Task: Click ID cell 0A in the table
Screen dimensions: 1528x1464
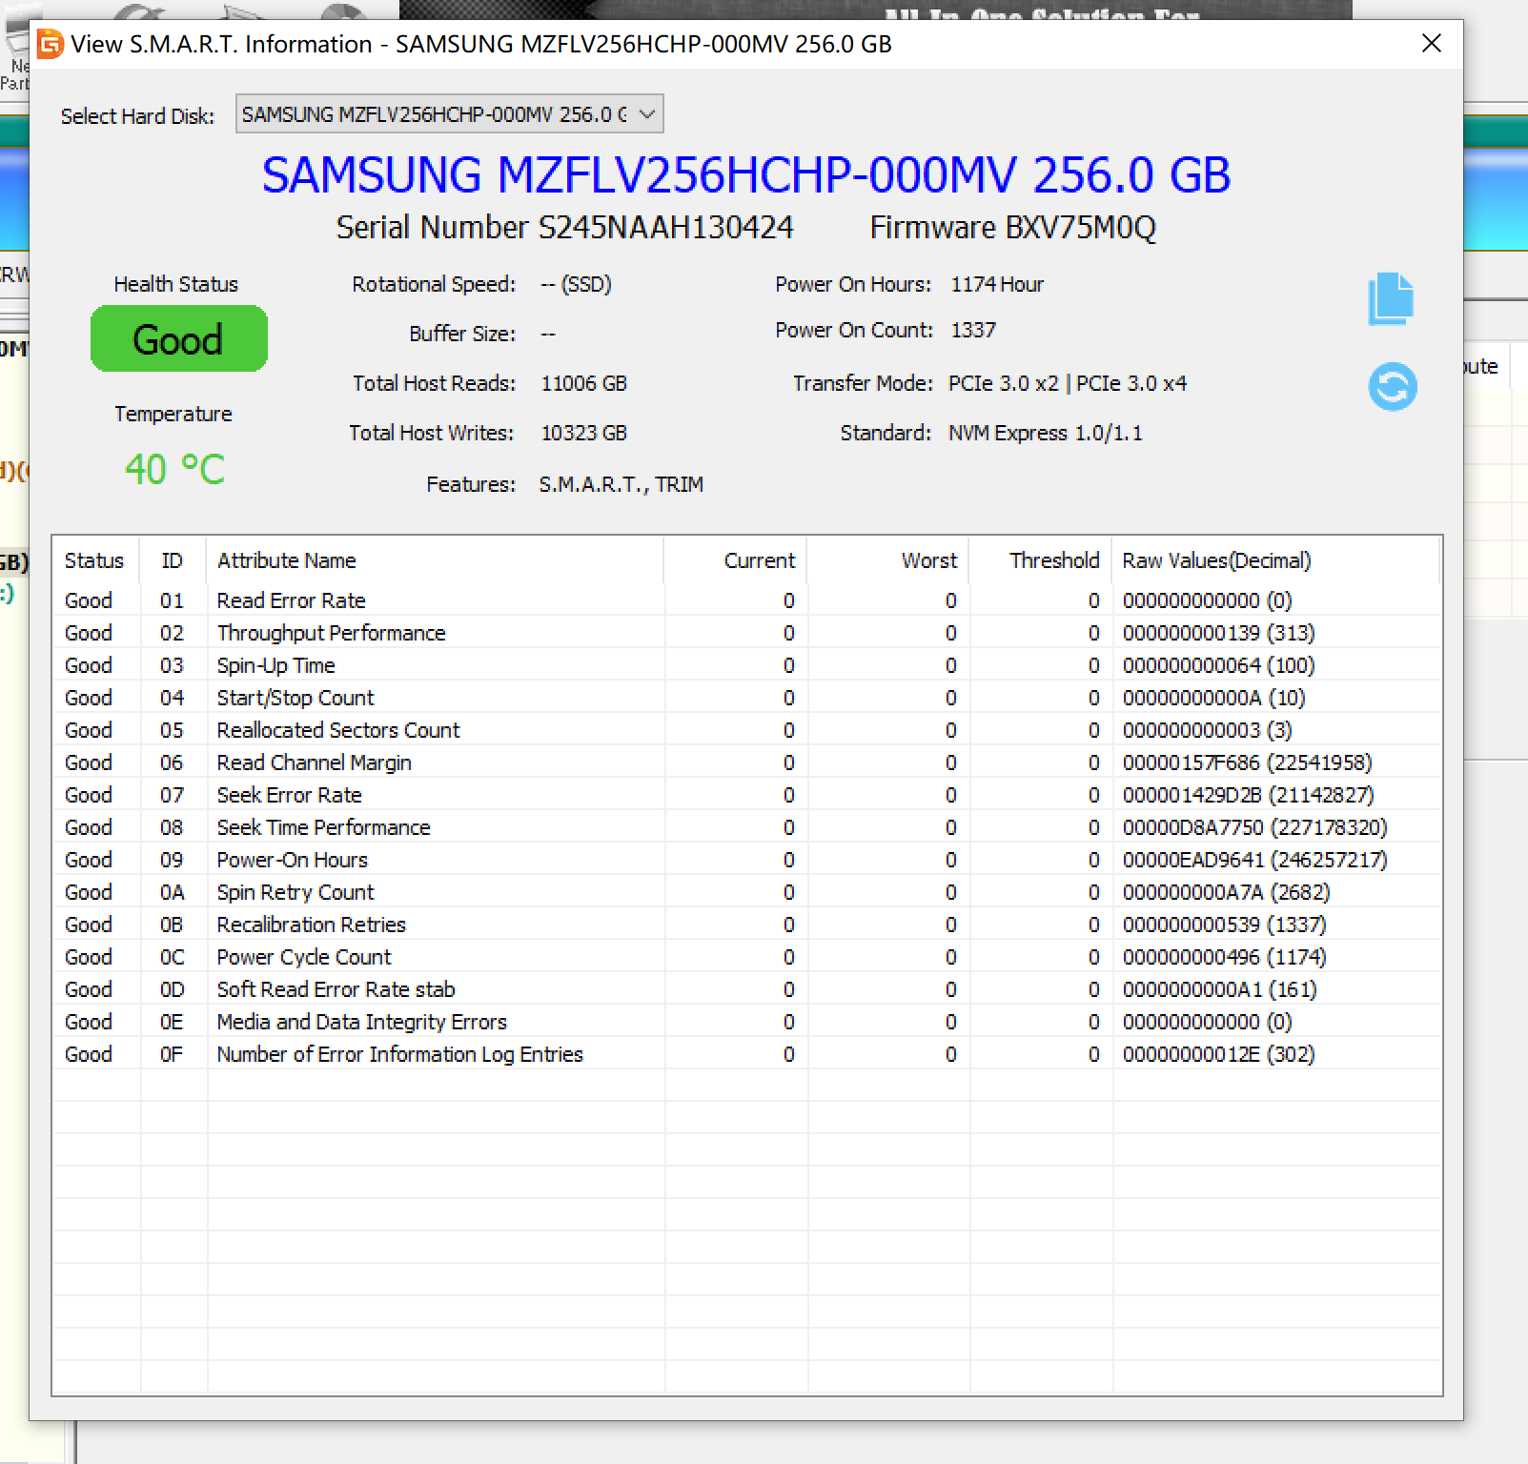Action: point(172,892)
